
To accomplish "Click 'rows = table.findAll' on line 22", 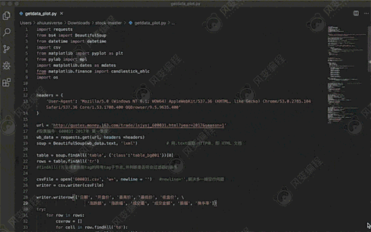I will point(60,161).
